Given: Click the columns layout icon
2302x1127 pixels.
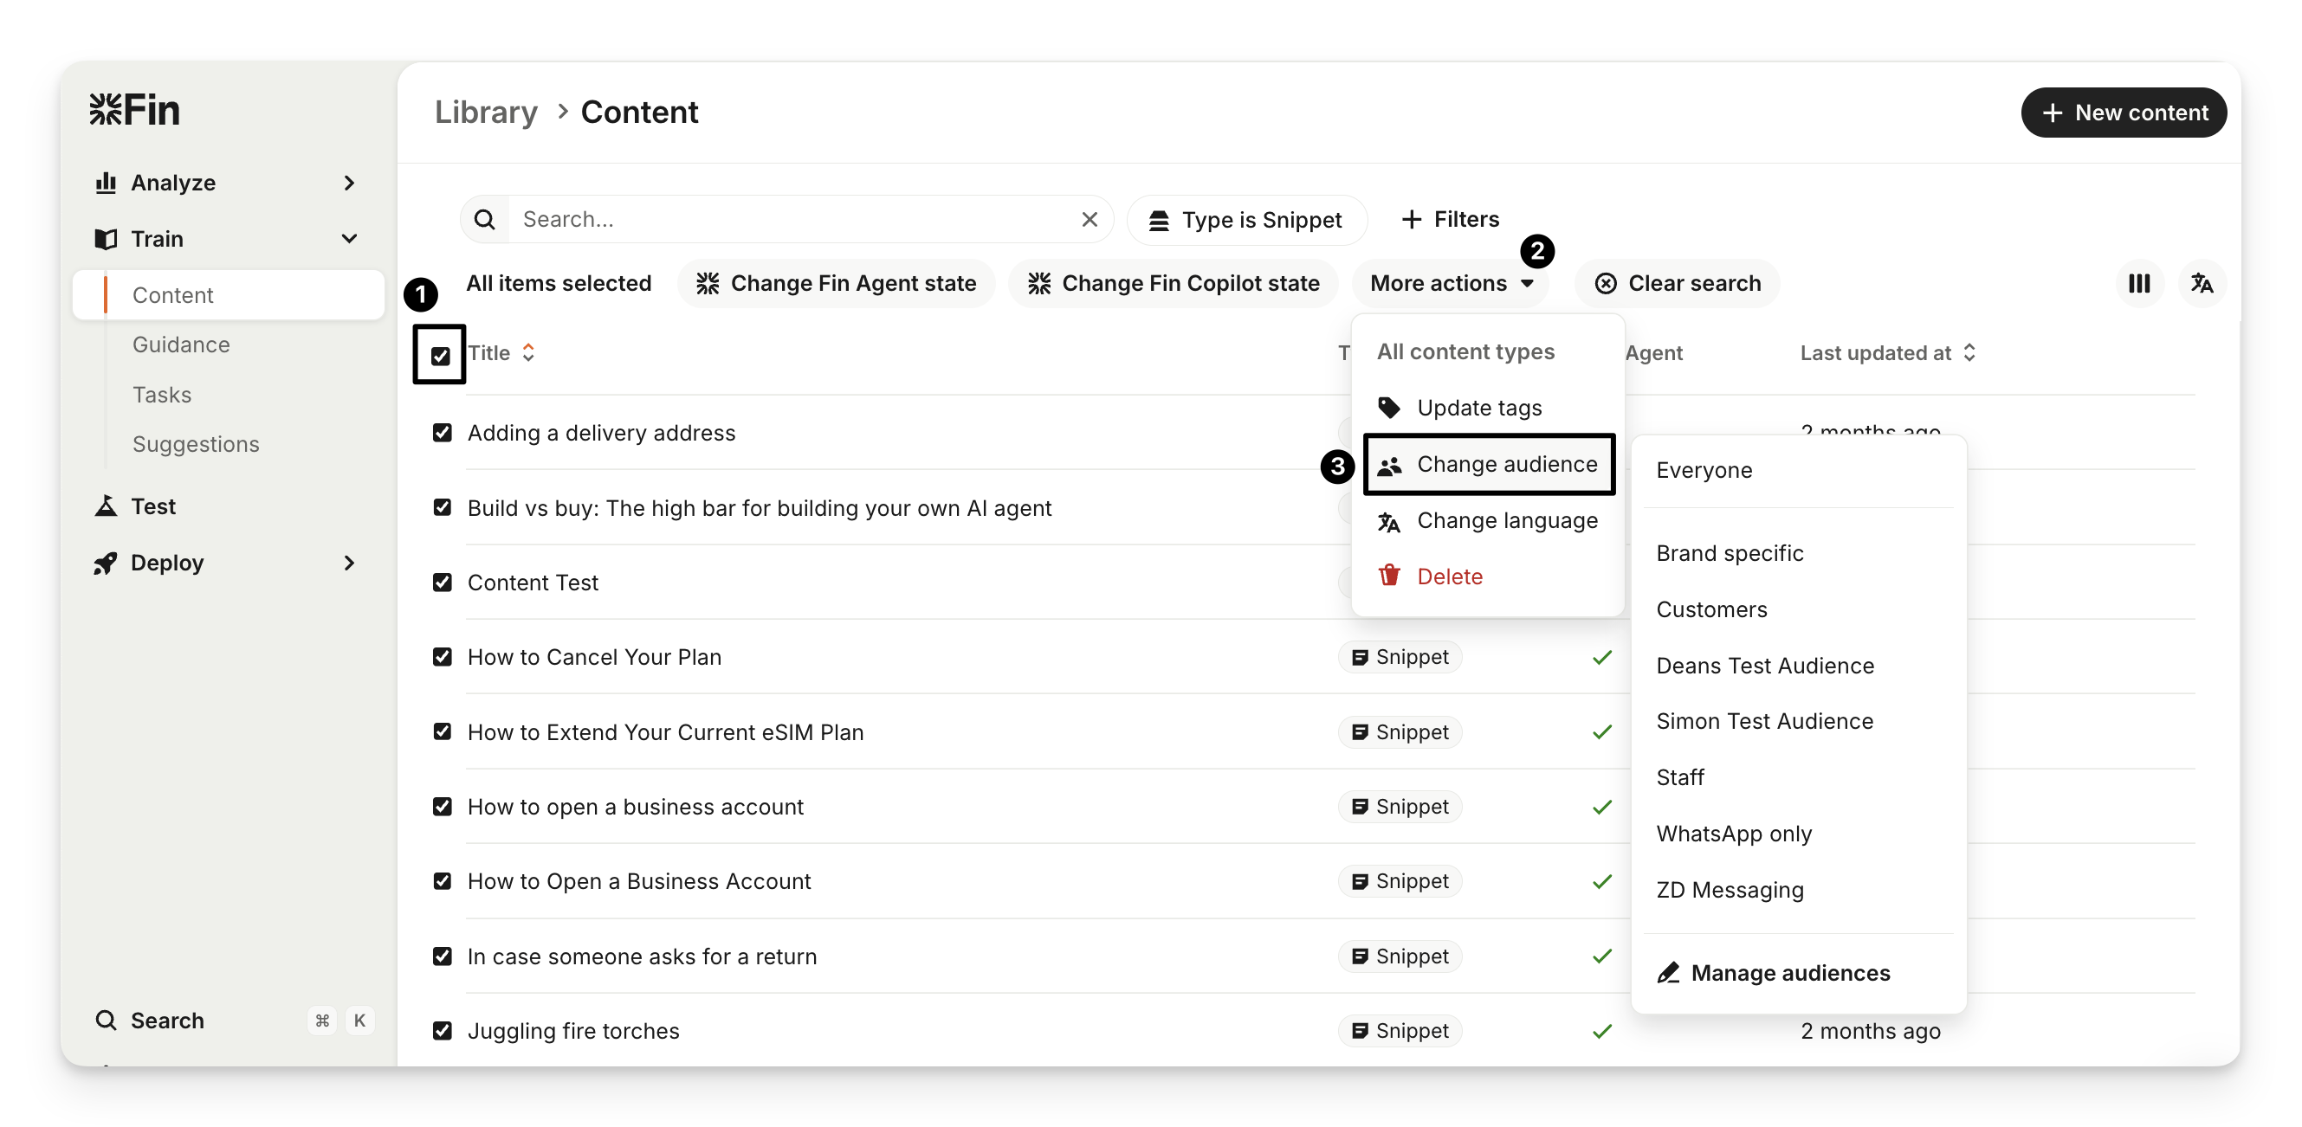Looking at the screenshot, I should click(2138, 283).
